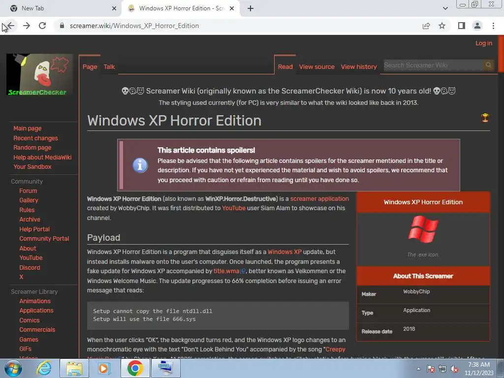Close the Windows XP Horror Edition tab

click(x=232, y=8)
